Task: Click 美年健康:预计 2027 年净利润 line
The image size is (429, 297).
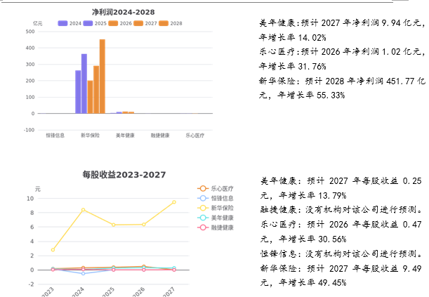Action: coord(342,23)
